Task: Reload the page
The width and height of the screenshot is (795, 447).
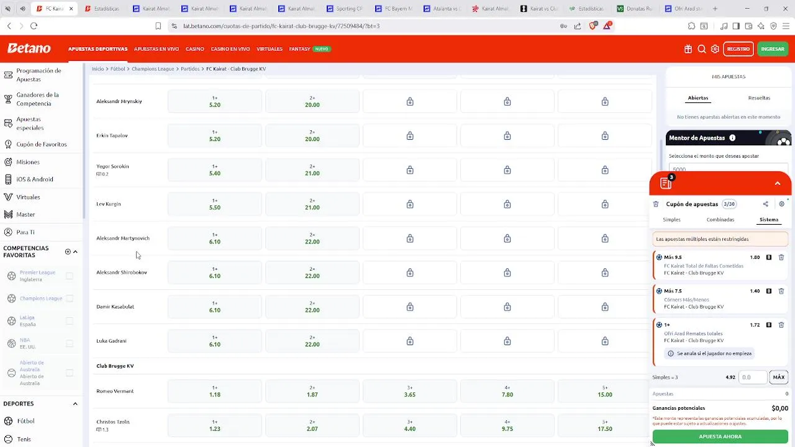Action: tap(34, 26)
